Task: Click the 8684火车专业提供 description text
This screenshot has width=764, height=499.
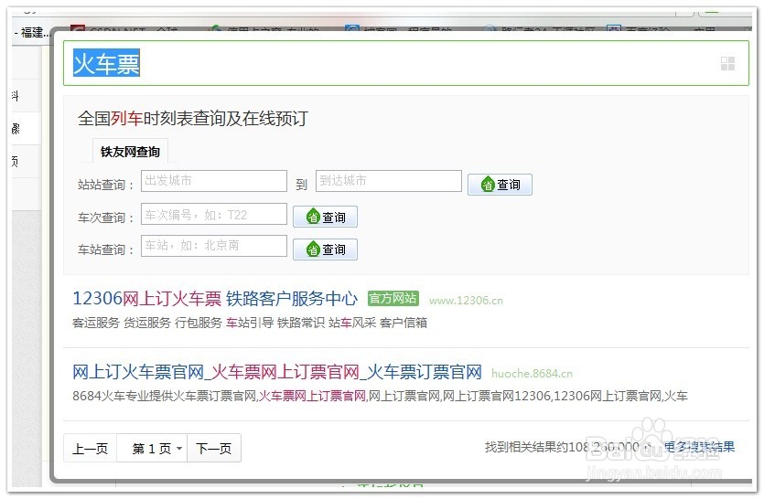Action: click(x=380, y=396)
